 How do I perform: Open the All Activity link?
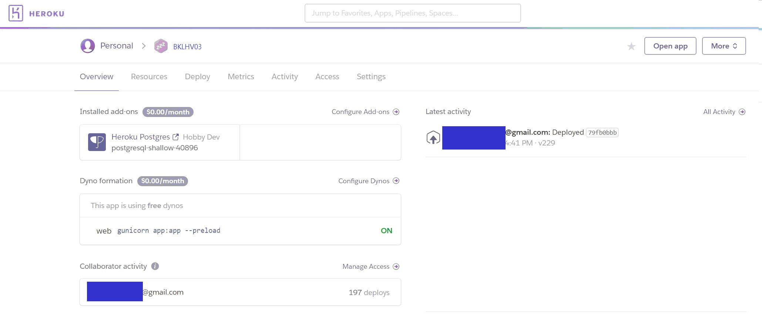pos(719,112)
